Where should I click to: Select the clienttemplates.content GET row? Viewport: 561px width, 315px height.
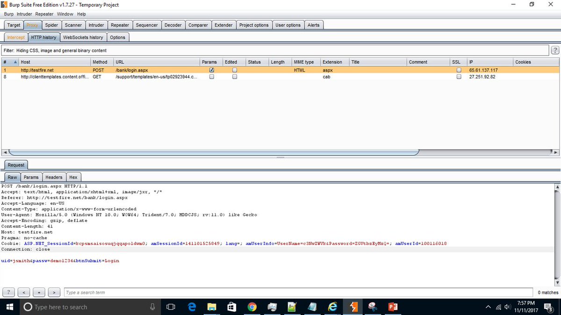(280, 77)
